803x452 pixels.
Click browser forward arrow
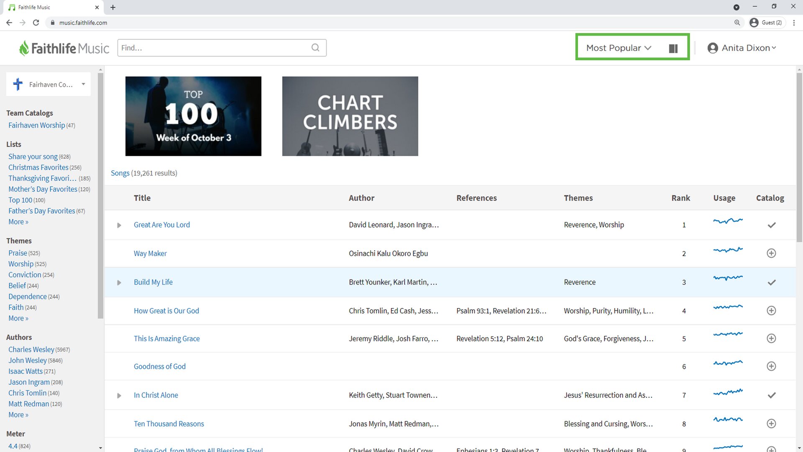(x=23, y=23)
